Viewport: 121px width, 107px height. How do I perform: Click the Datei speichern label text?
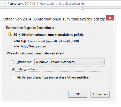[x=27, y=69]
